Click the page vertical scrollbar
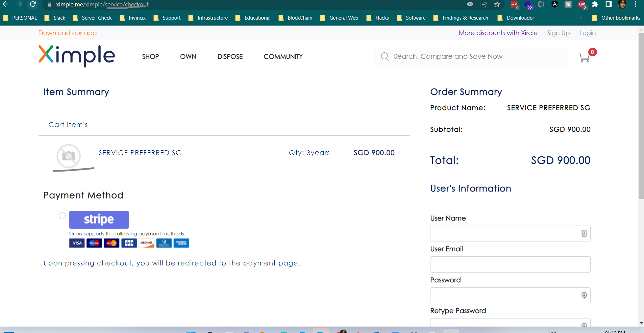644x333 pixels. point(641,117)
